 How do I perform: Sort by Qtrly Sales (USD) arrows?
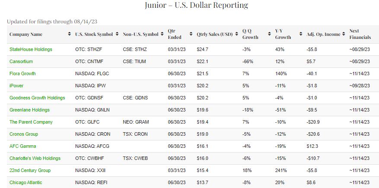pos(237,34)
